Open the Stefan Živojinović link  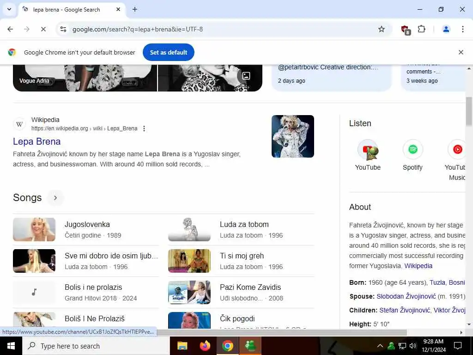click(405, 310)
